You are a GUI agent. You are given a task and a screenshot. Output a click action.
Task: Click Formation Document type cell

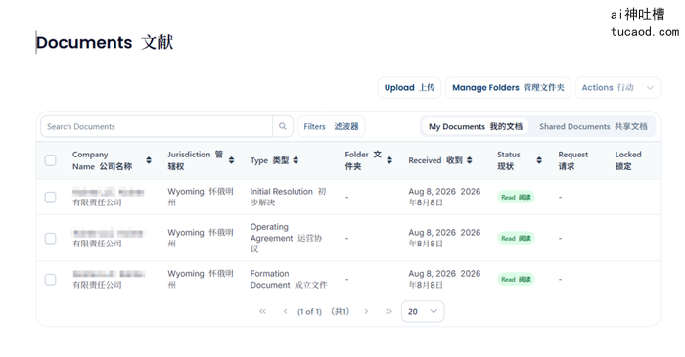(x=289, y=279)
